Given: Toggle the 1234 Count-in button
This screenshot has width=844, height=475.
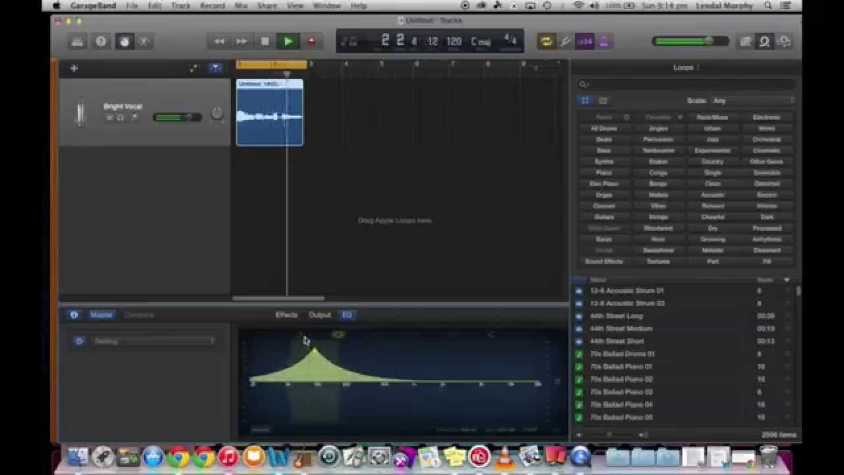Looking at the screenshot, I should 584,42.
